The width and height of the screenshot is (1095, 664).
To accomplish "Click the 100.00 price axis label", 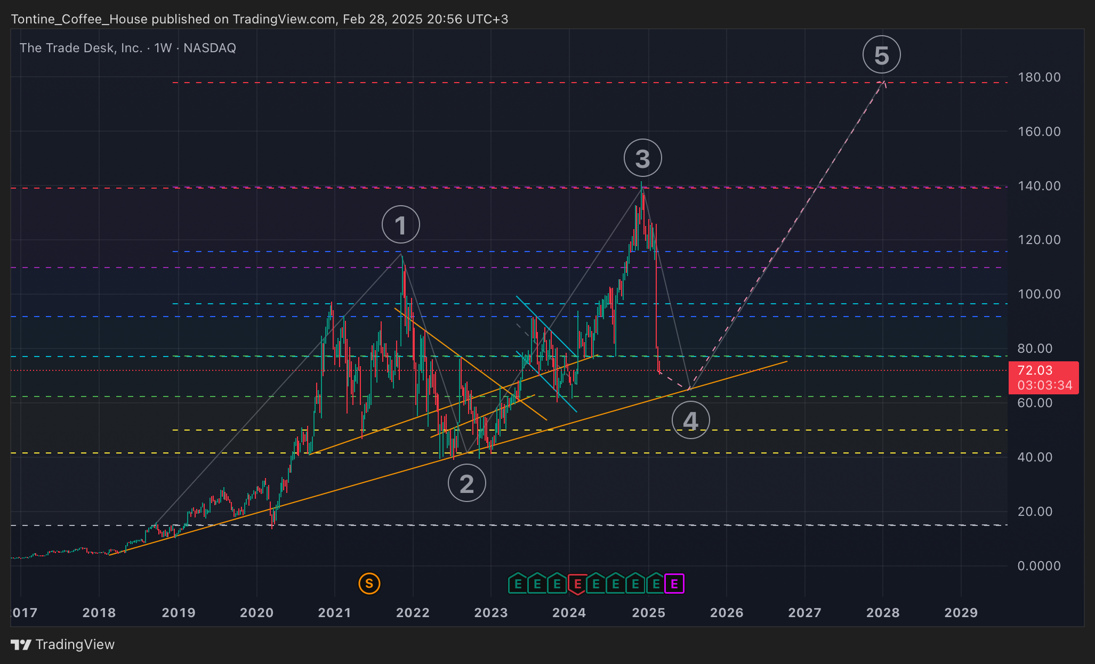I will point(1039,294).
